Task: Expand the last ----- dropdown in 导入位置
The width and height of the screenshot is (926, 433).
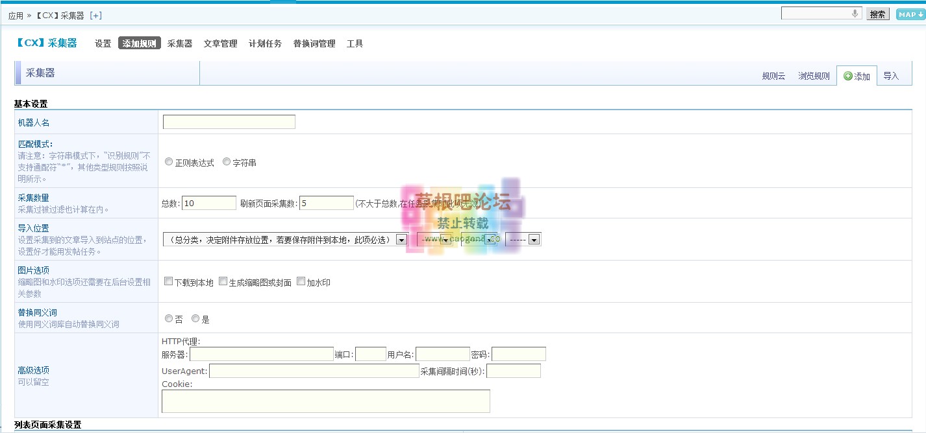Action: [x=523, y=240]
